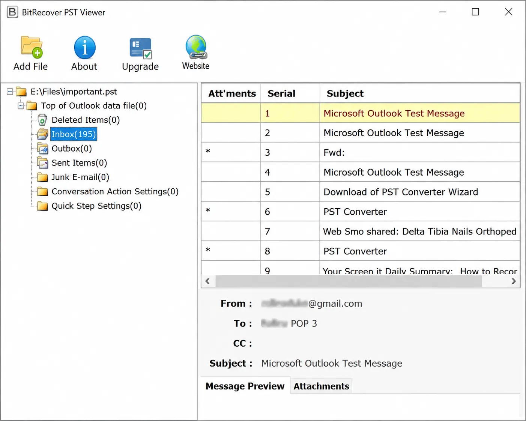Maximize the BitRecover PST Viewer window
The width and height of the screenshot is (526, 421).
(x=475, y=12)
